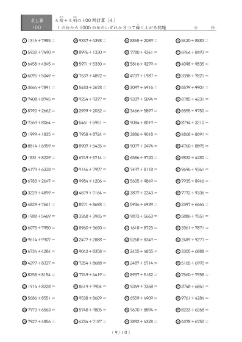Click the circled number beside 7927+4856
The width and height of the screenshot is (242, 342).
(x=24, y=321)
